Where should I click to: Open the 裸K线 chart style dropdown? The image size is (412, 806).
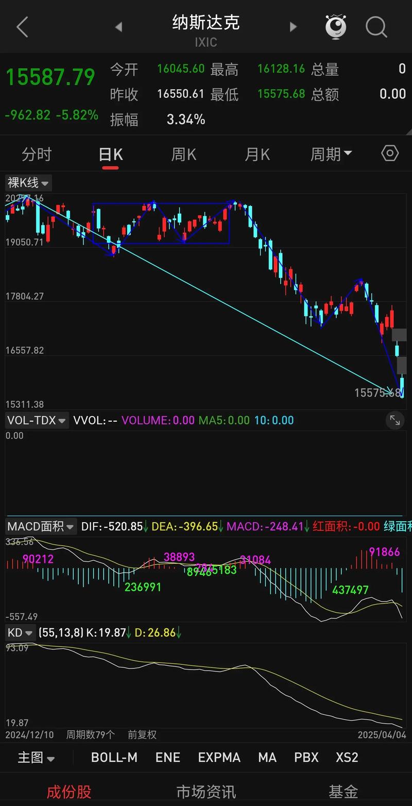point(28,182)
